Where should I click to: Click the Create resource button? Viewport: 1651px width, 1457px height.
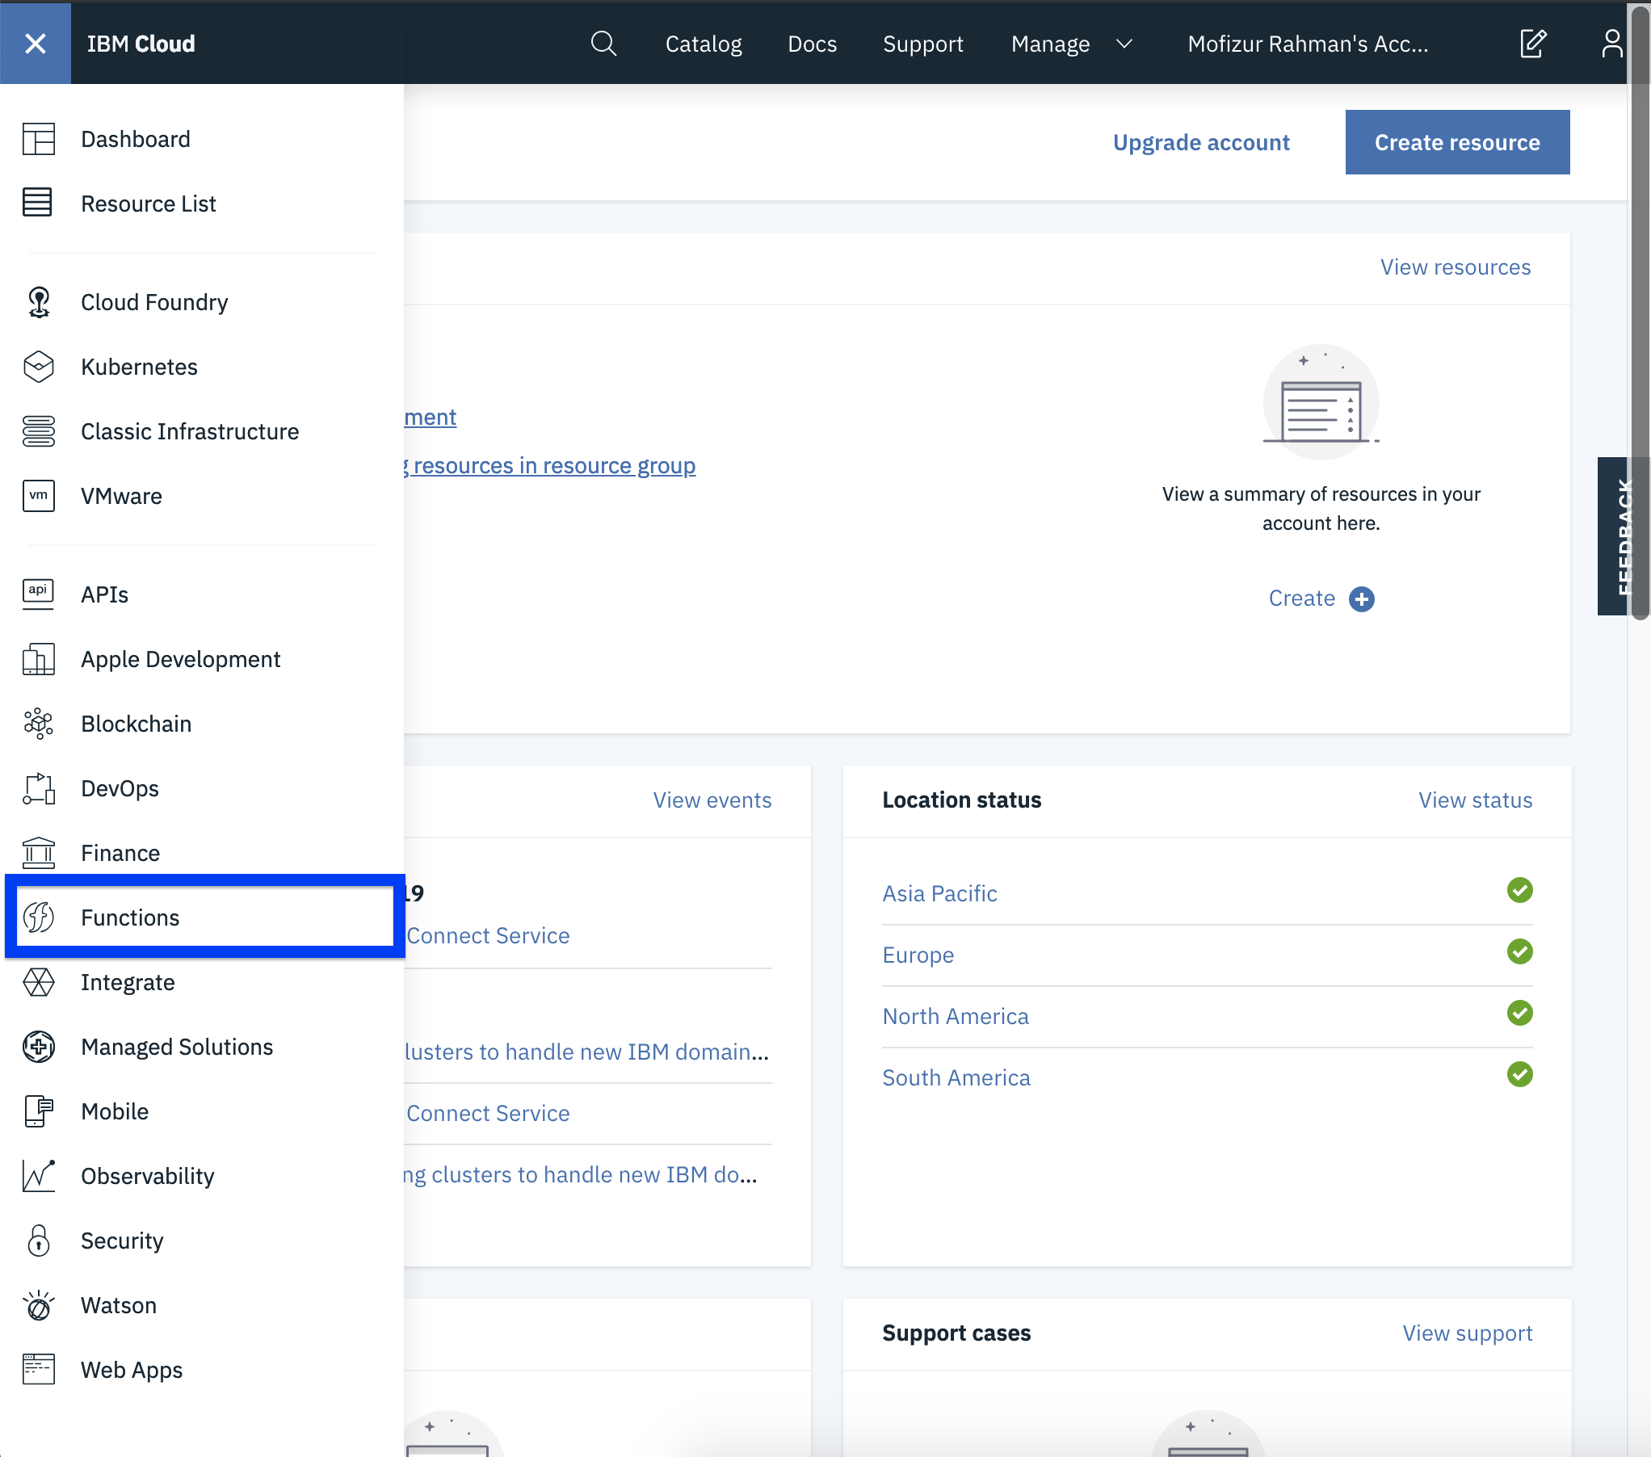pyautogui.click(x=1457, y=142)
